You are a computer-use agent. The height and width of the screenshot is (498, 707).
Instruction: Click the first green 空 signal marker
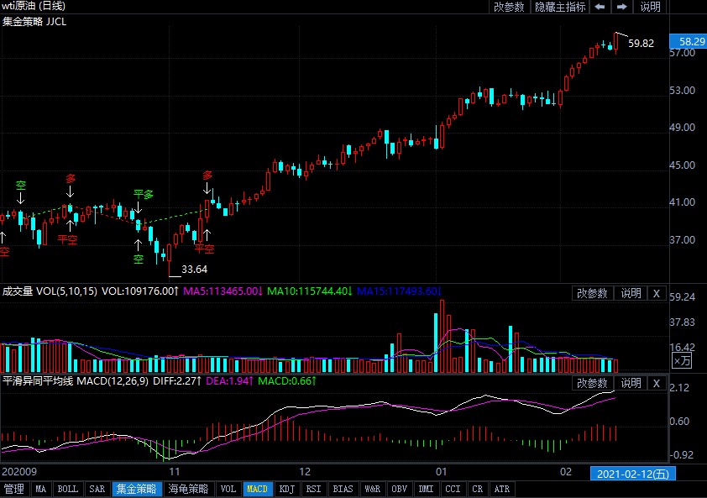pos(21,185)
